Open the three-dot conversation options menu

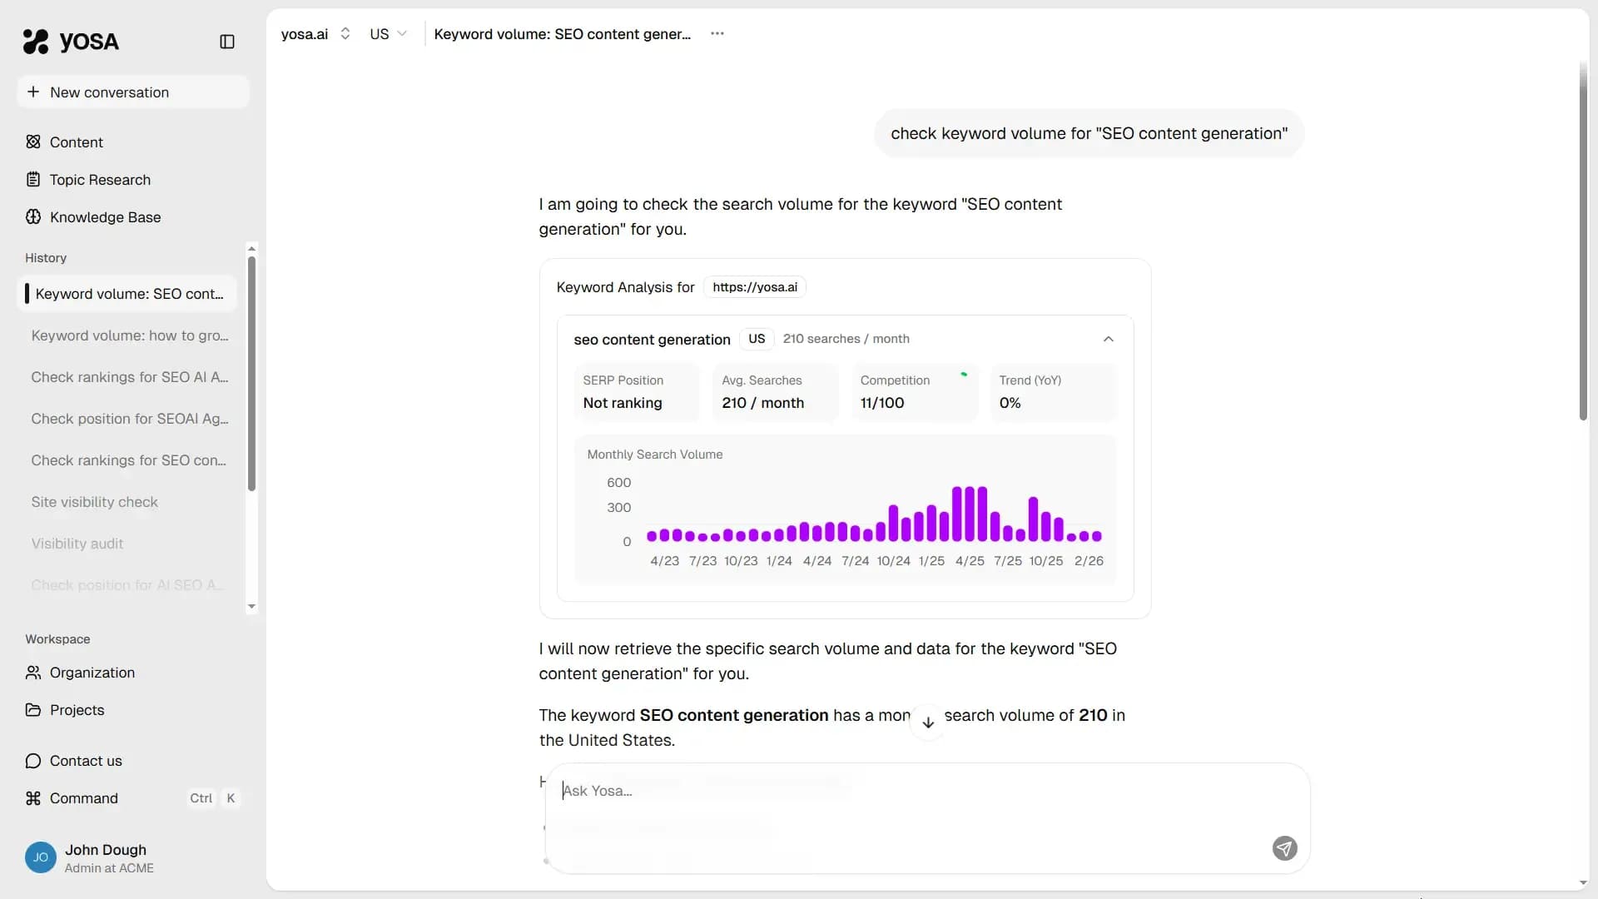coord(717,33)
